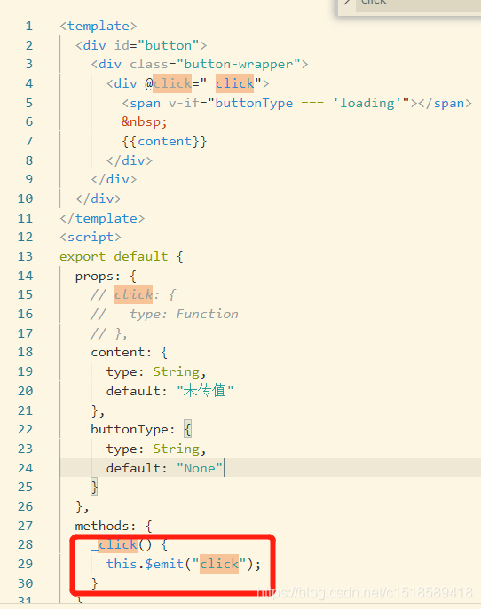The height and width of the screenshot is (609, 481).
Task: Open the blog.csdn.net watermark link
Action: 365,593
